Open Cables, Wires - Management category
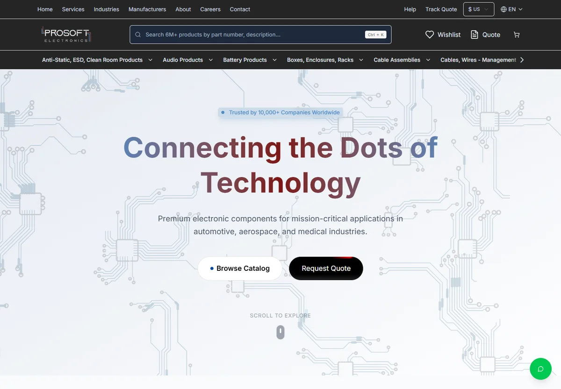 coord(478,60)
